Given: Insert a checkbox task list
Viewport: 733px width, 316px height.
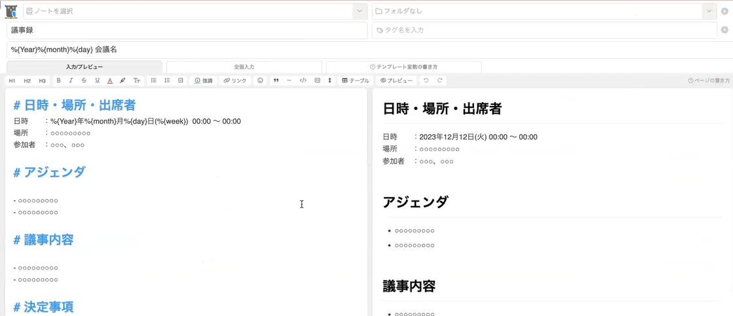Looking at the screenshot, I should (x=180, y=80).
